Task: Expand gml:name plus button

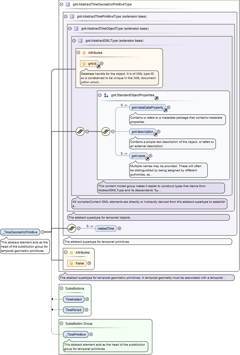Action: pos(150,156)
